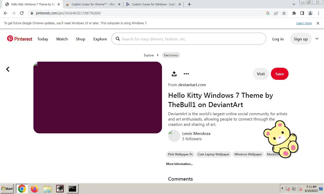Close Custom Cursor for Windows tab

click(x=180, y=4)
